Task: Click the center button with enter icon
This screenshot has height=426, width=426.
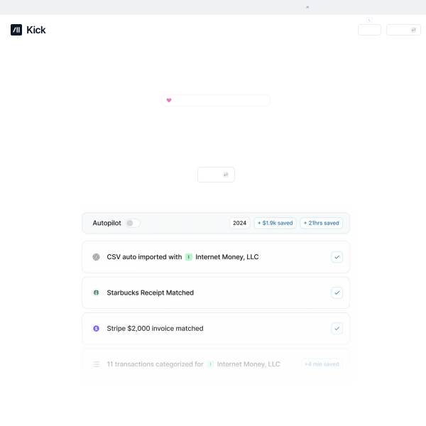Action: point(216,175)
